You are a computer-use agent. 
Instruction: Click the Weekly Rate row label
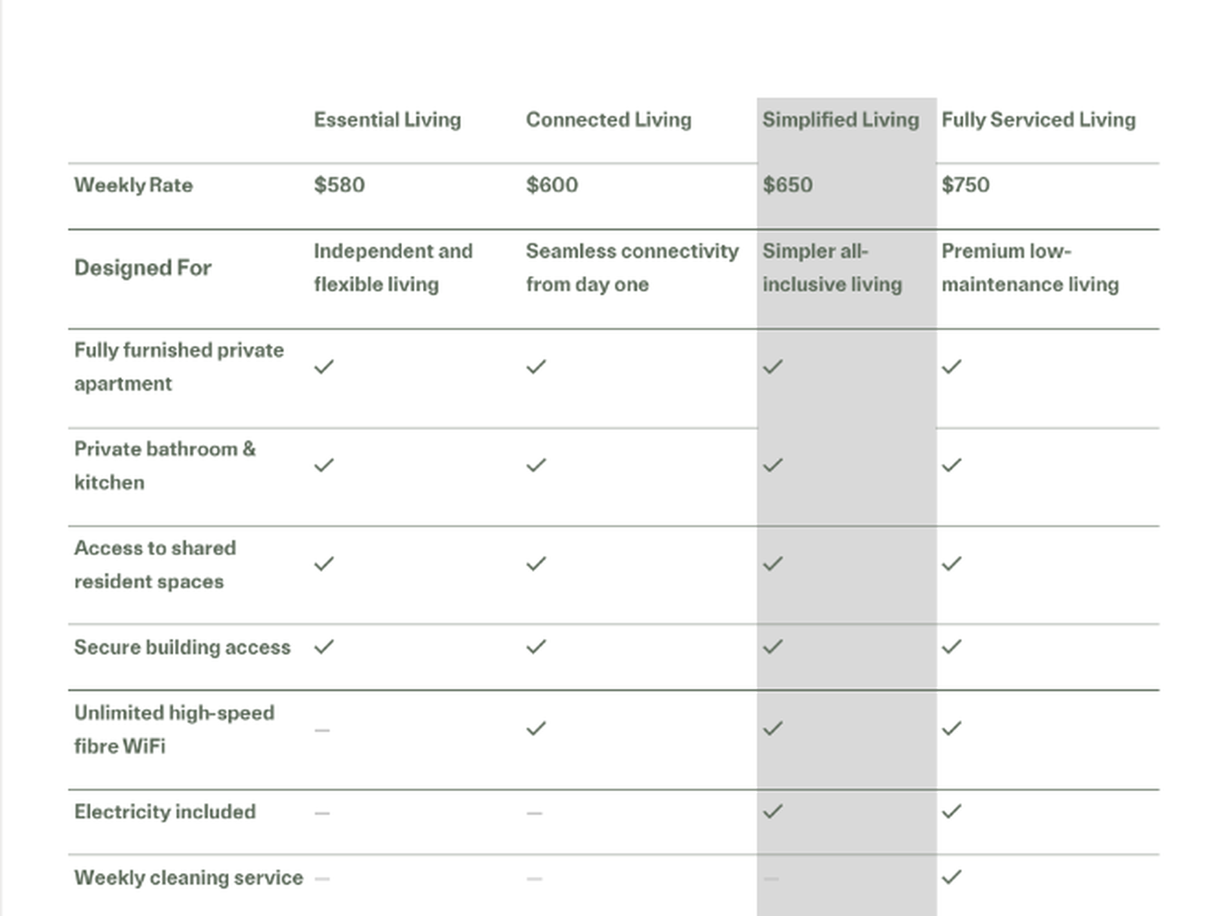coord(134,185)
